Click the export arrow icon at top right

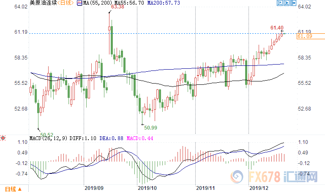293,3
